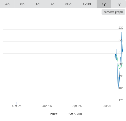Switch to the 8h time range

[x=22, y=4]
